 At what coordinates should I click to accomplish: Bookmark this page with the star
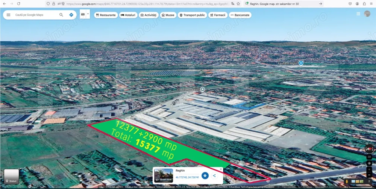(238, 4)
